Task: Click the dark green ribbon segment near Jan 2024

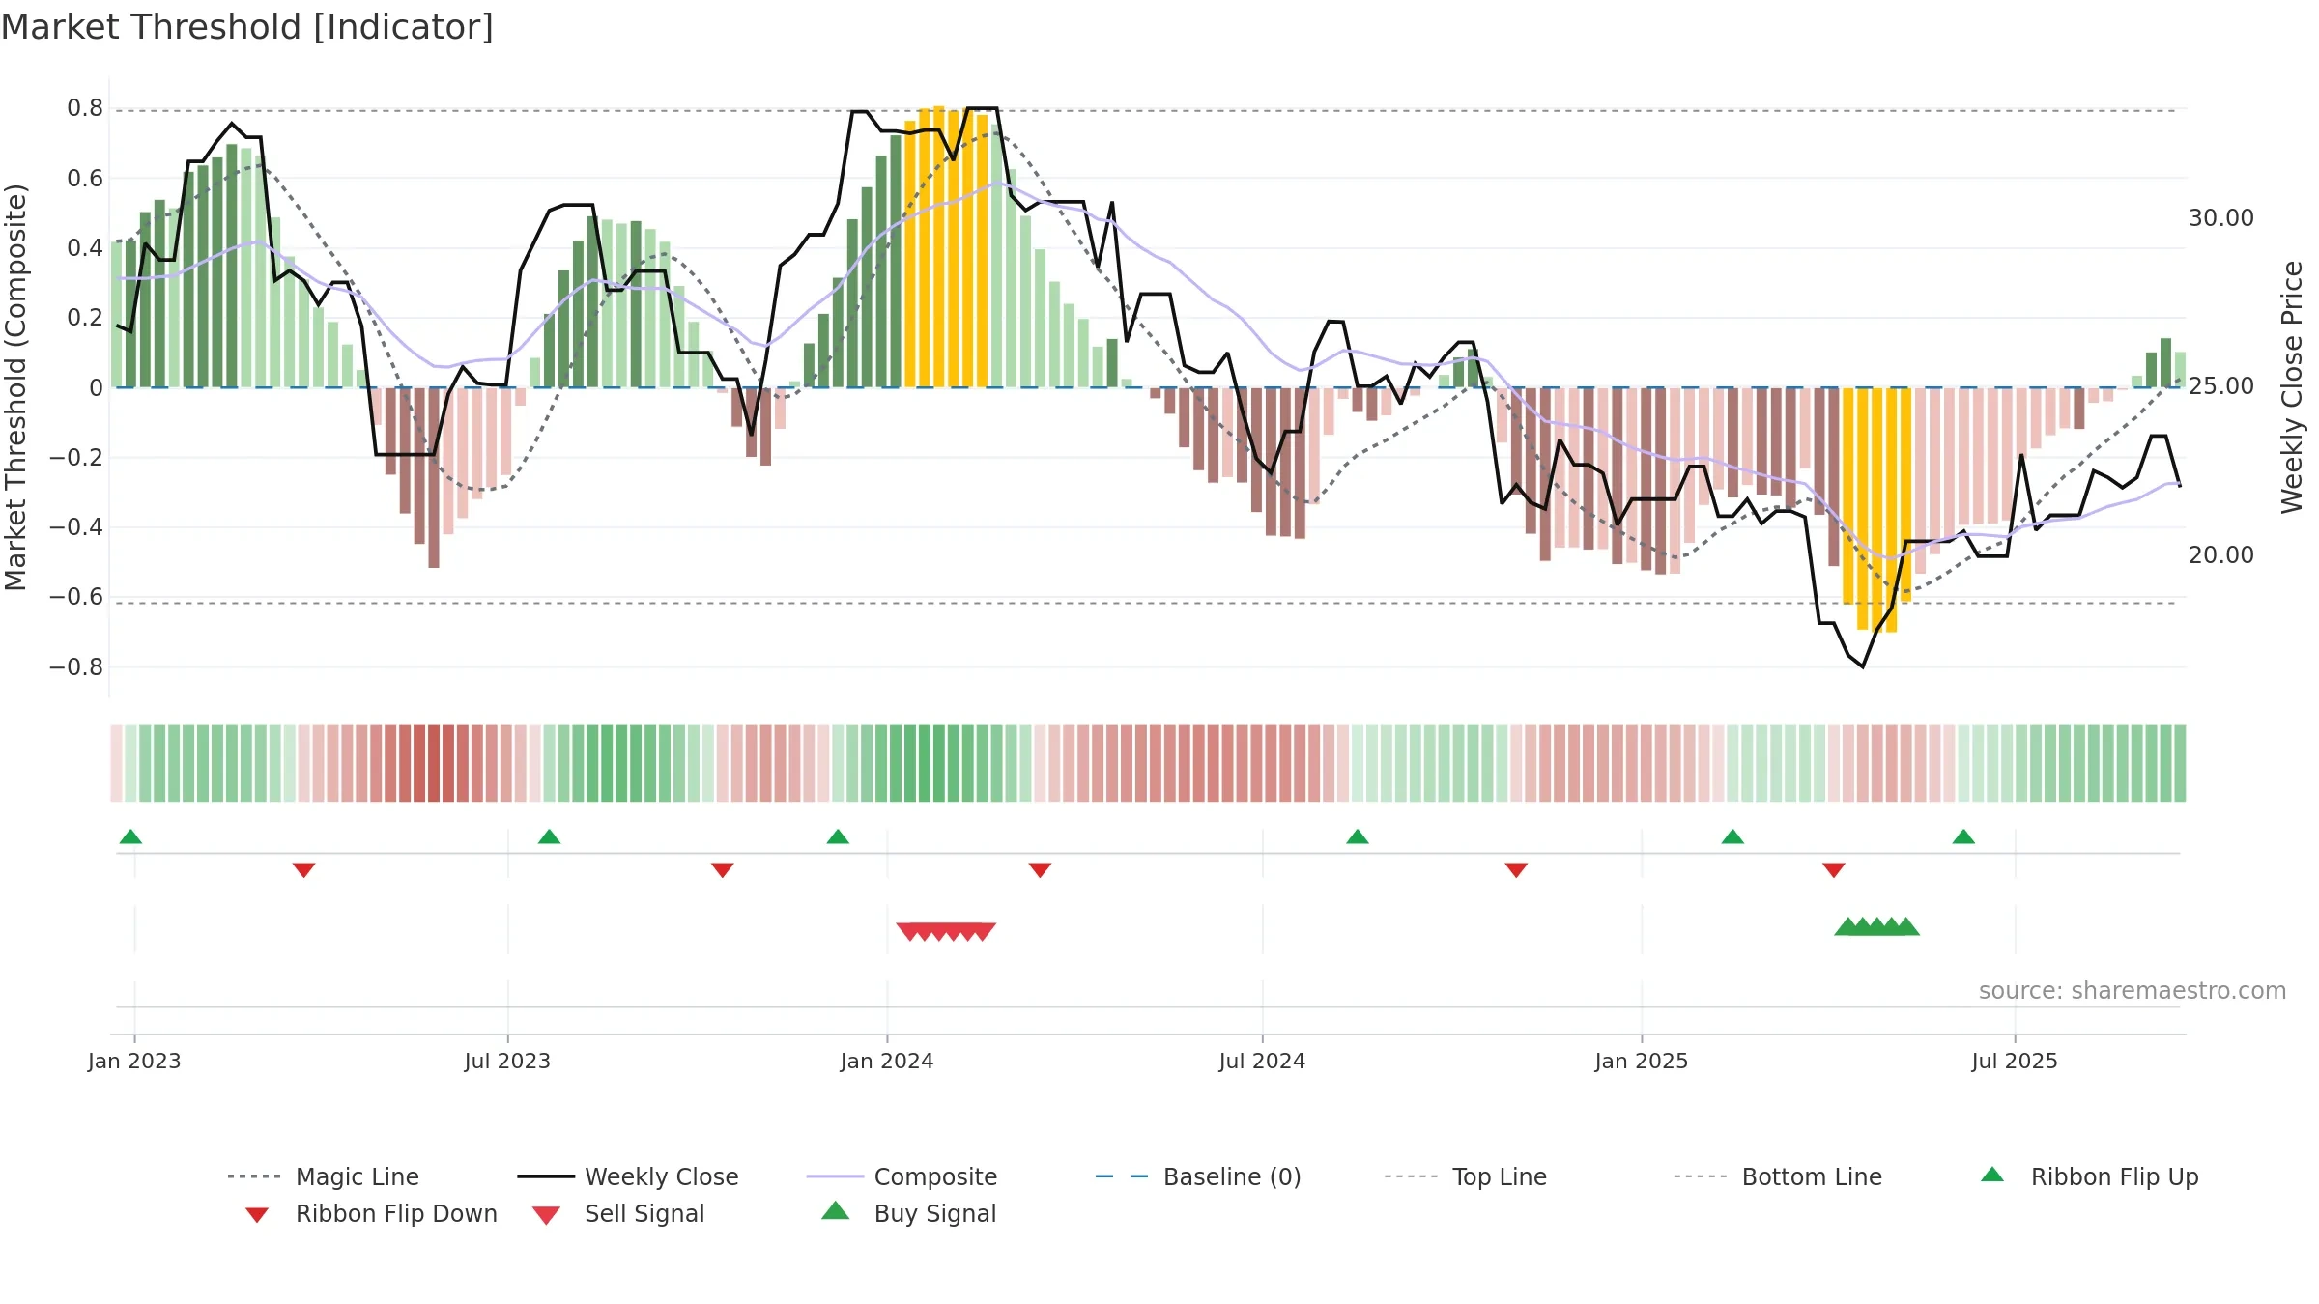Action: tap(925, 763)
